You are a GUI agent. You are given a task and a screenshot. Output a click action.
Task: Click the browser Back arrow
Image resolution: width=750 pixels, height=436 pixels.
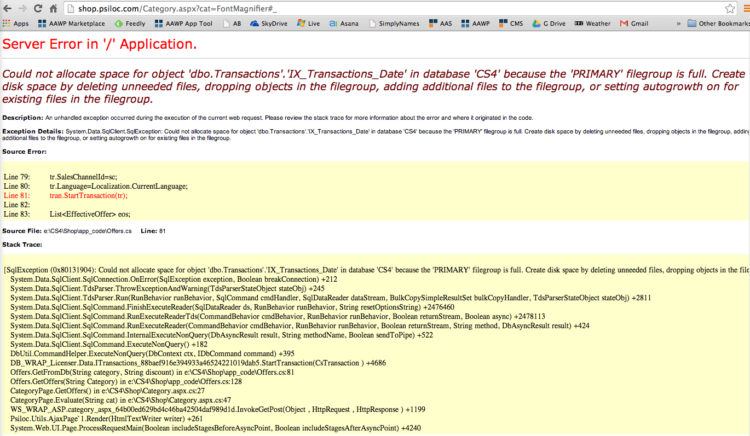click(8, 9)
